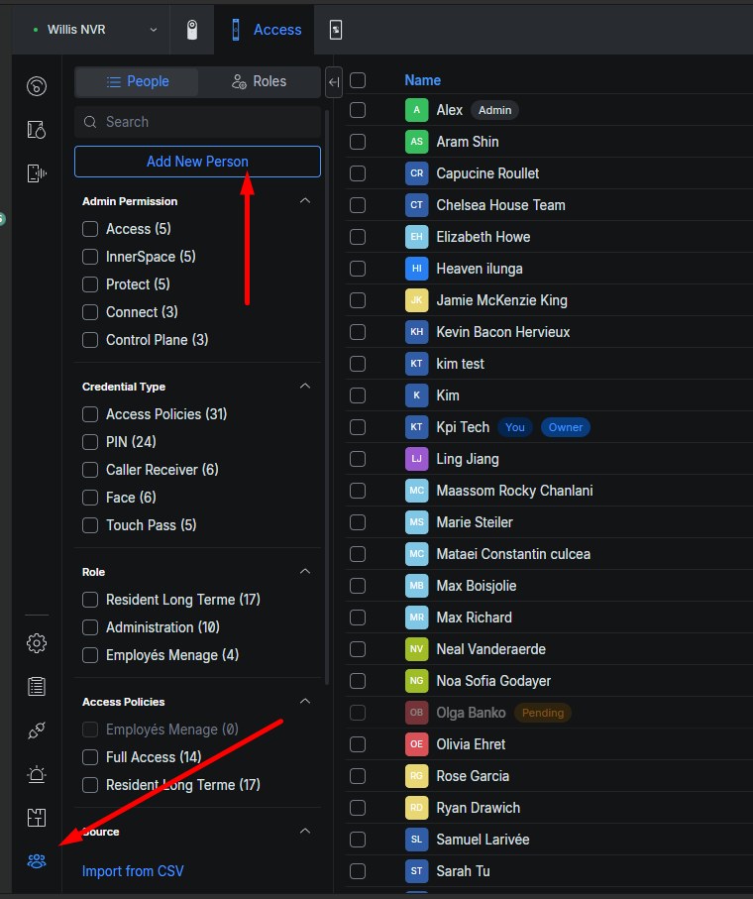Check the Touch Pass (5) filter
The image size is (753, 899).
[x=90, y=525]
